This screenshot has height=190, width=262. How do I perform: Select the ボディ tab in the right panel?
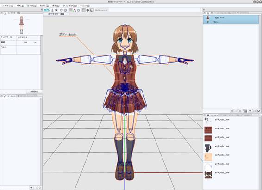[x=211, y=13]
